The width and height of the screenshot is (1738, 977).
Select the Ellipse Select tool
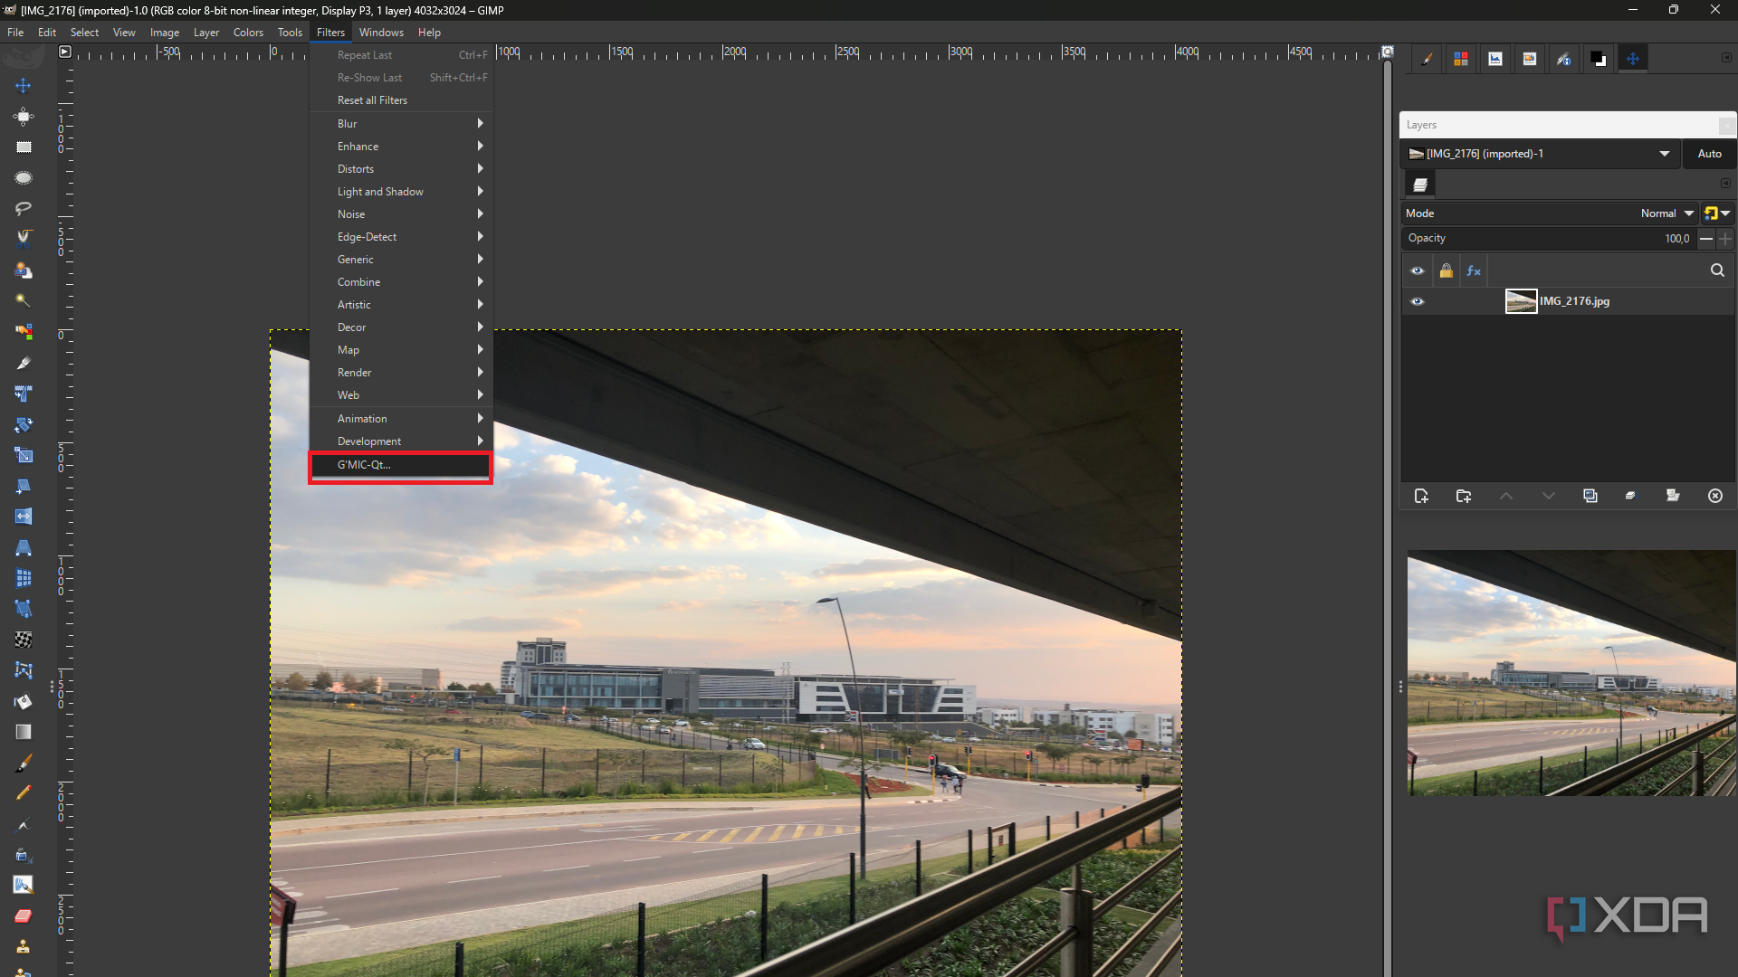[x=24, y=178]
